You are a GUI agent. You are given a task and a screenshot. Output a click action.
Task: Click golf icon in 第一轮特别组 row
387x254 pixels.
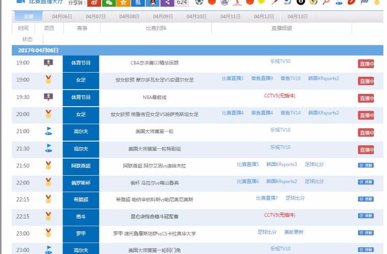(49, 148)
